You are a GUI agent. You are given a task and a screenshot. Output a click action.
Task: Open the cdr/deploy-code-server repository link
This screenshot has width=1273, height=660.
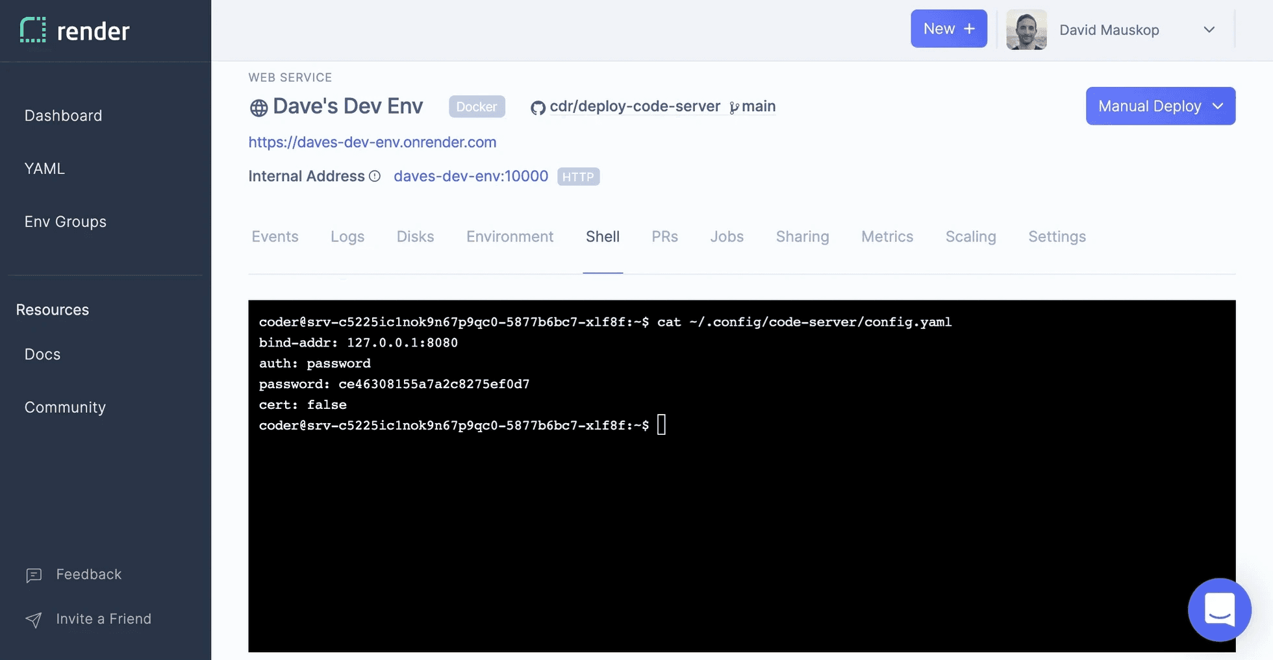[x=635, y=106]
